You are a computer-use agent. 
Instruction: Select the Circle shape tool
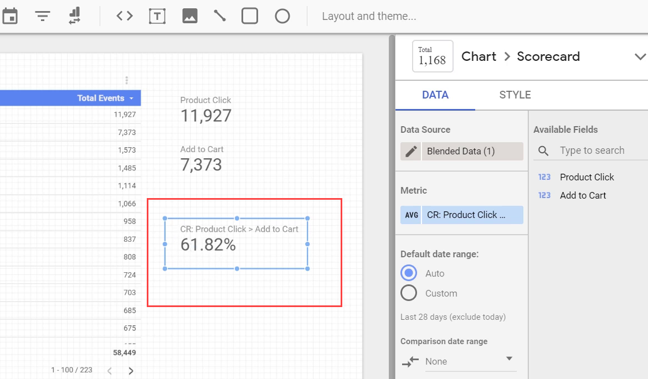click(282, 16)
